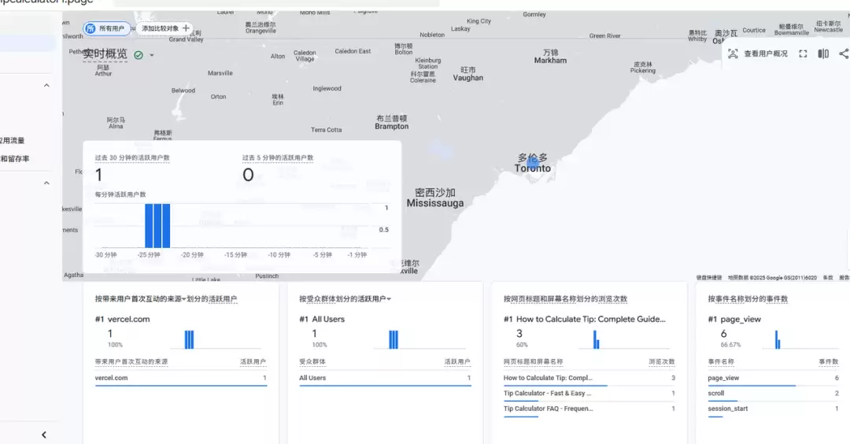Click the 键盘快捷键 map link
This screenshot has width=850, height=444.
(x=708, y=278)
